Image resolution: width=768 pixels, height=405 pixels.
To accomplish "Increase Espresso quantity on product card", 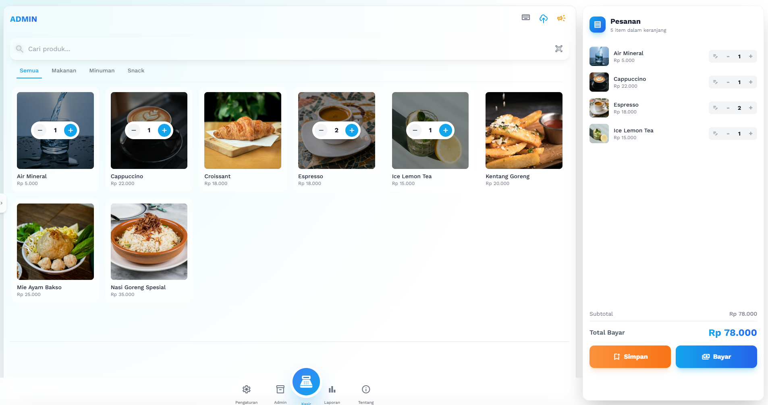I will pyautogui.click(x=352, y=130).
